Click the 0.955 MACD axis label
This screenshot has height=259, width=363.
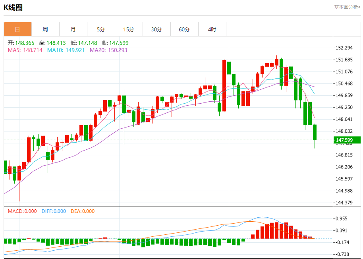[342, 219]
